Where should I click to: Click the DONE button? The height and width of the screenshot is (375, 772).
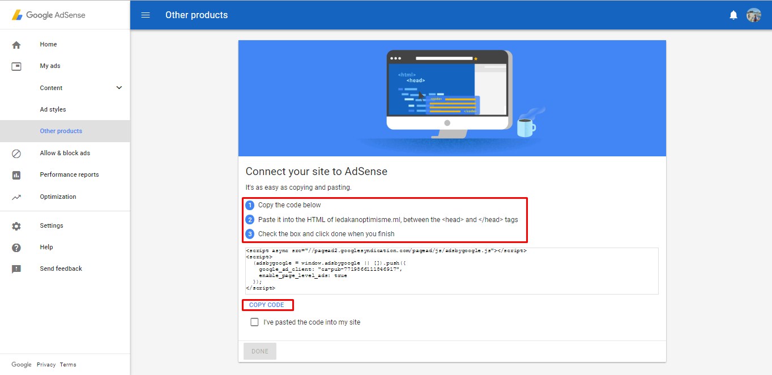tap(260, 351)
